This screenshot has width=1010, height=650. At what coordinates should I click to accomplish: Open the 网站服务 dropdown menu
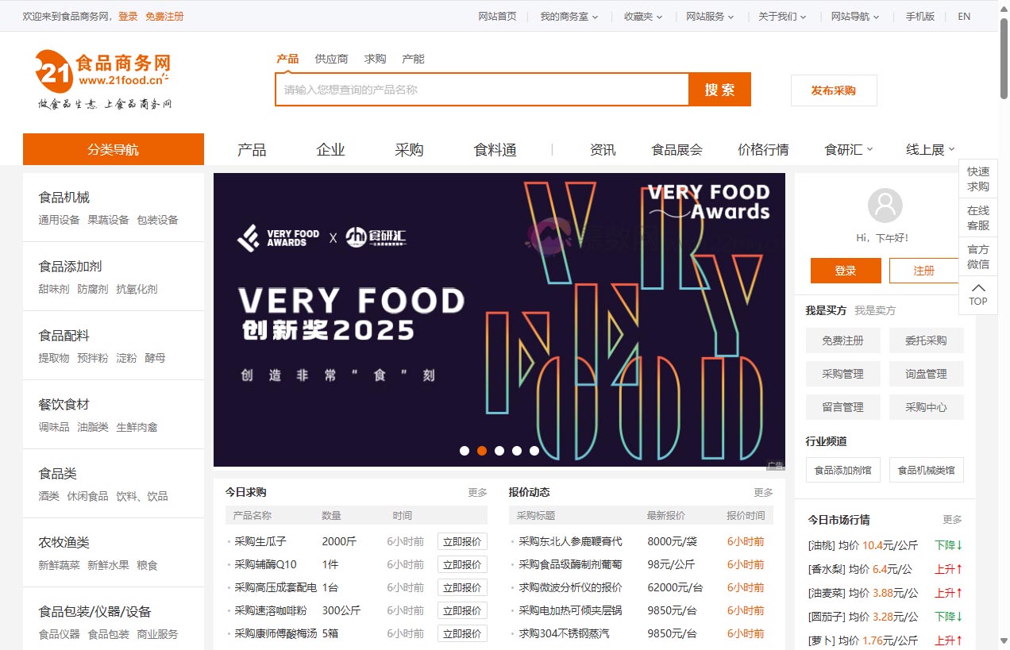point(706,15)
